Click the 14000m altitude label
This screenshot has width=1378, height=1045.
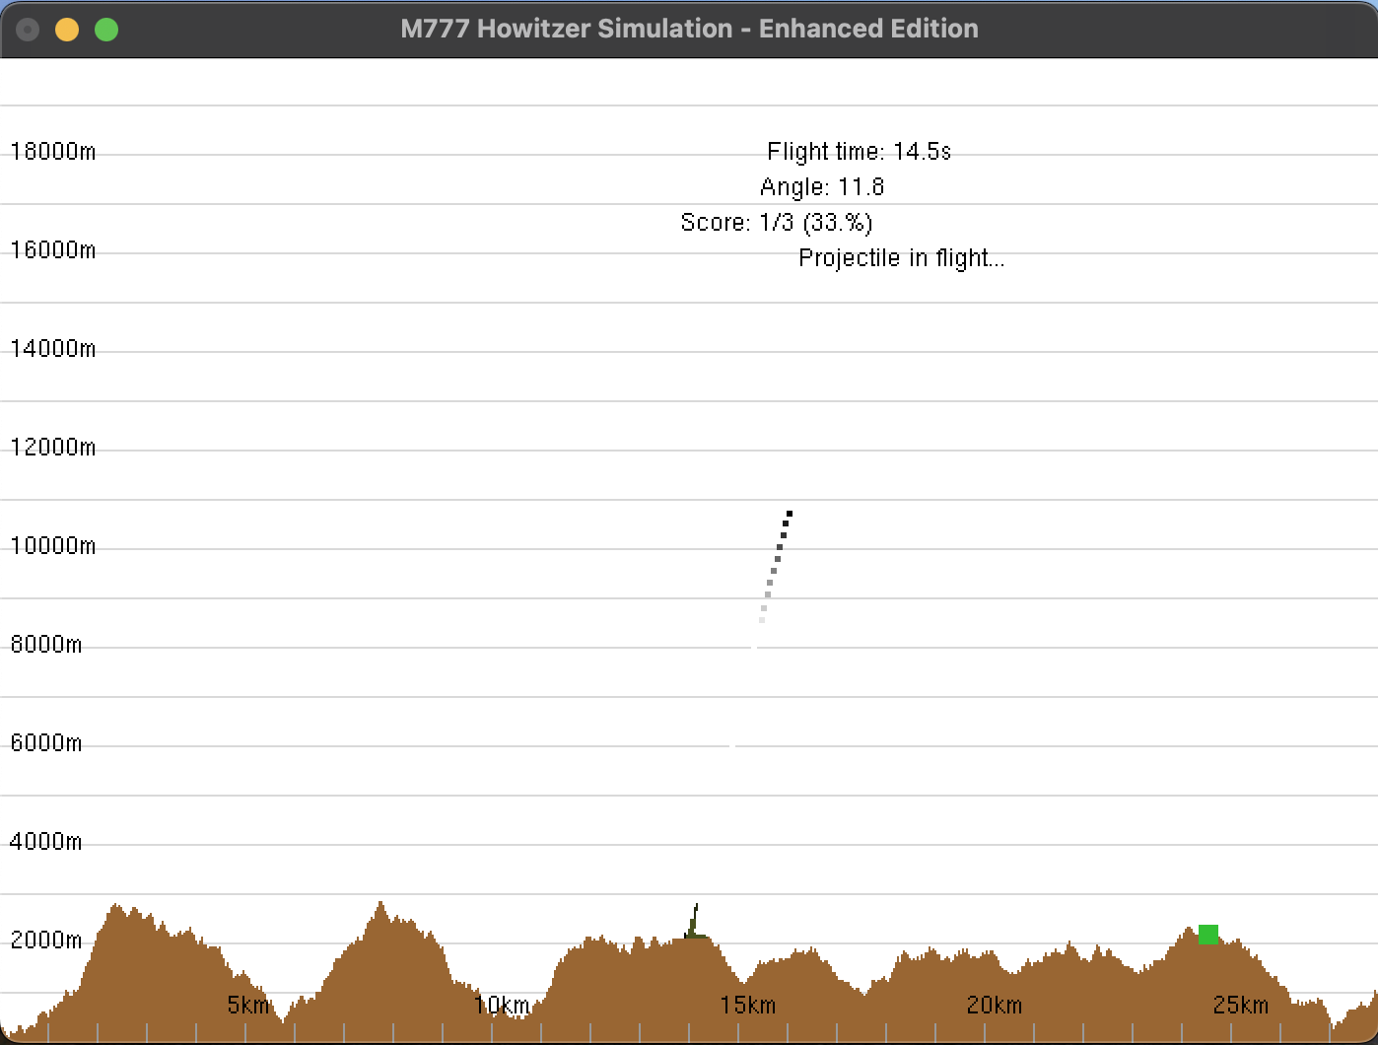[53, 349]
